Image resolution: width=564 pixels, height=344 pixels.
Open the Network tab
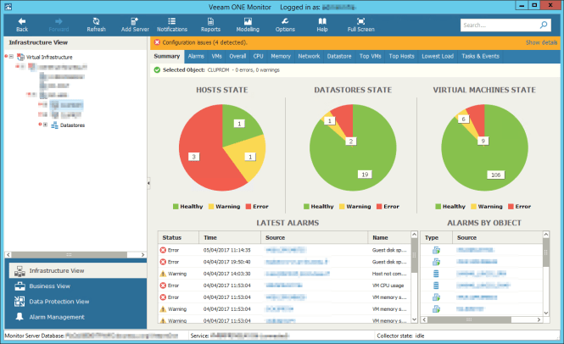point(309,56)
